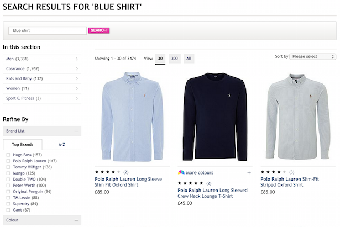Click the arrow icon in Kids and Baby row
The width and height of the screenshot is (340, 227).
click(x=76, y=78)
